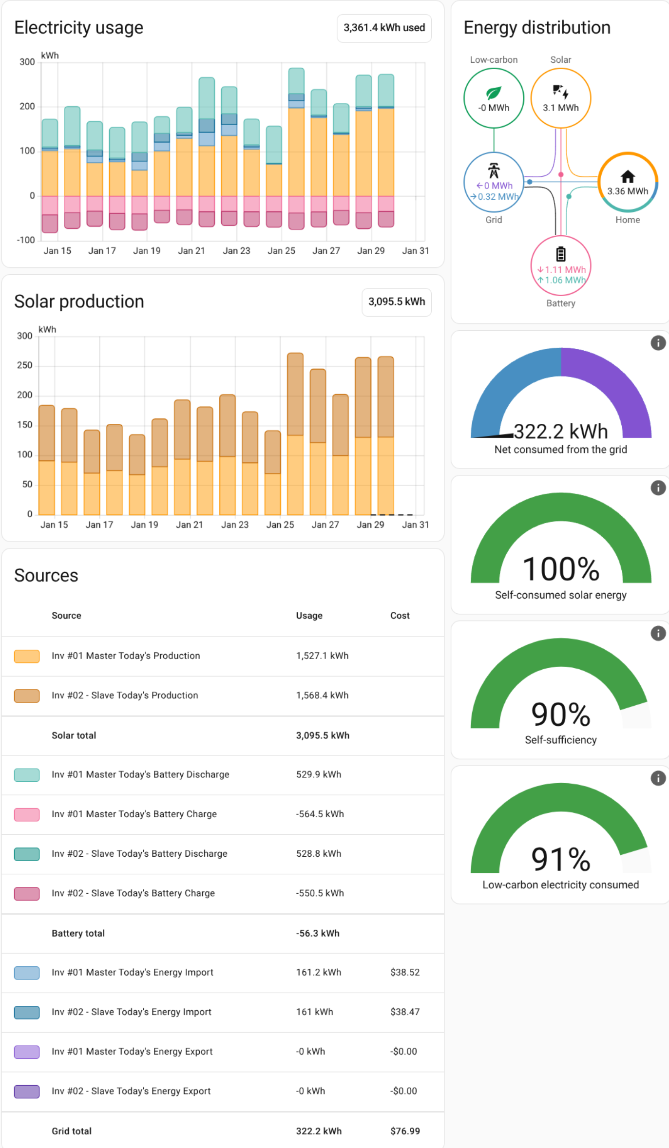Click pink swatch for Inv #02 Slave Battery Charge
The image size is (669, 1148).
(27, 894)
